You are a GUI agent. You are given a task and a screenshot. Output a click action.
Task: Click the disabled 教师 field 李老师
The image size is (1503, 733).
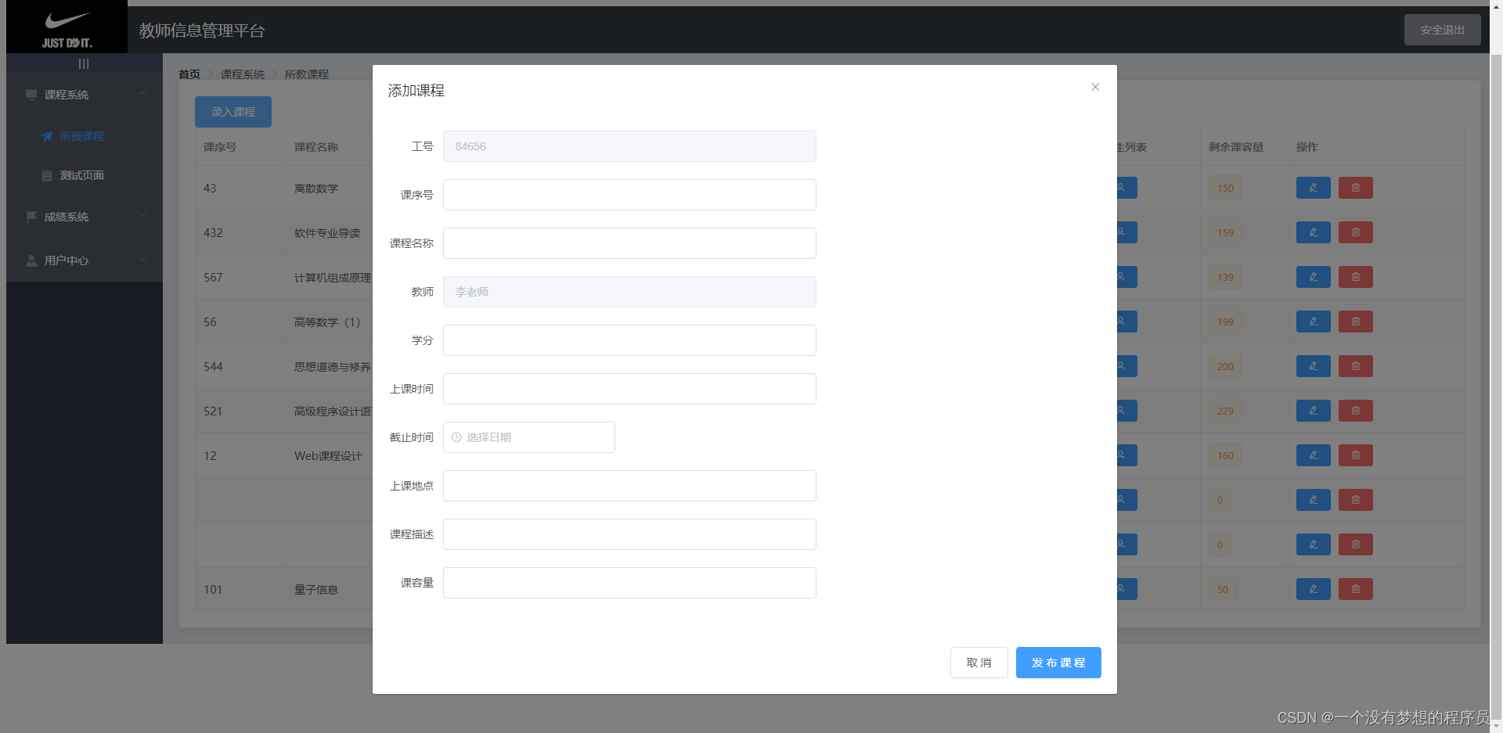click(629, 292)
